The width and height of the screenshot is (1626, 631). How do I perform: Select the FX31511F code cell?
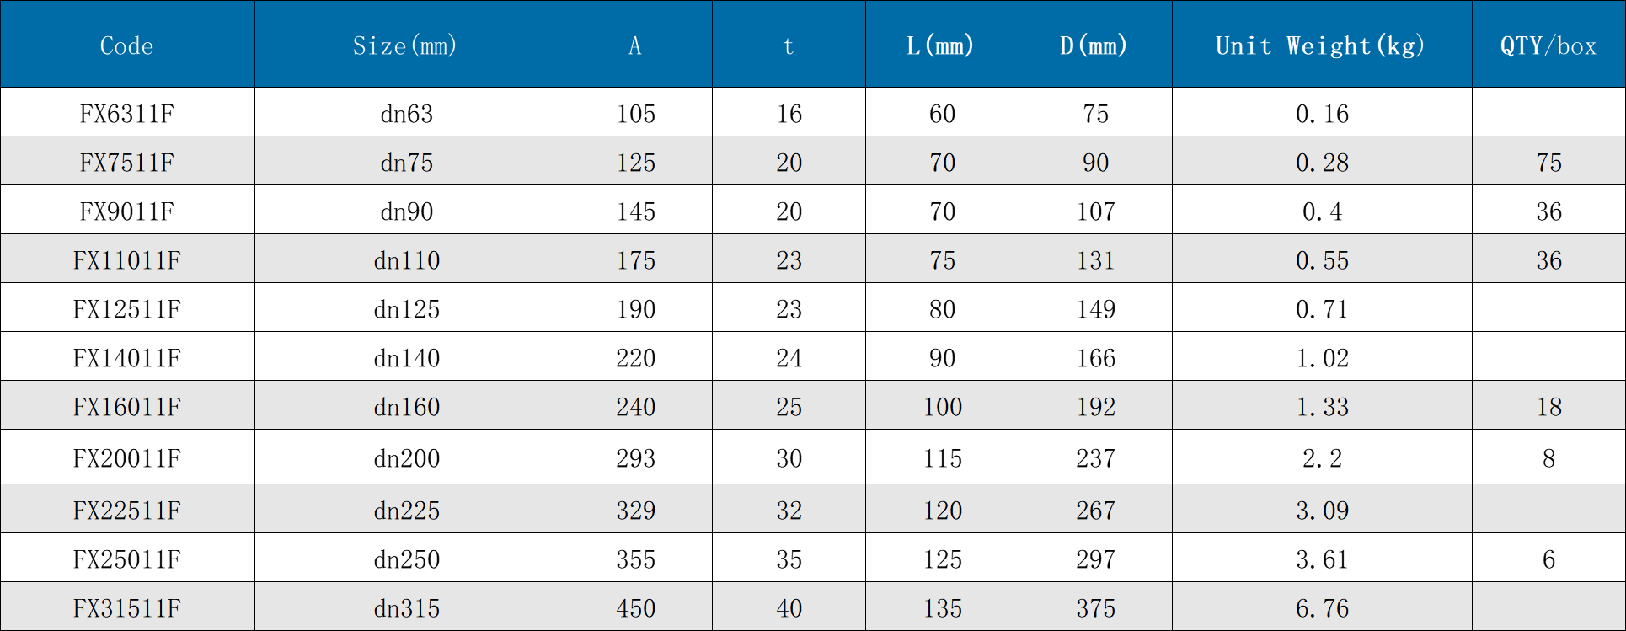tap(127, 608)
